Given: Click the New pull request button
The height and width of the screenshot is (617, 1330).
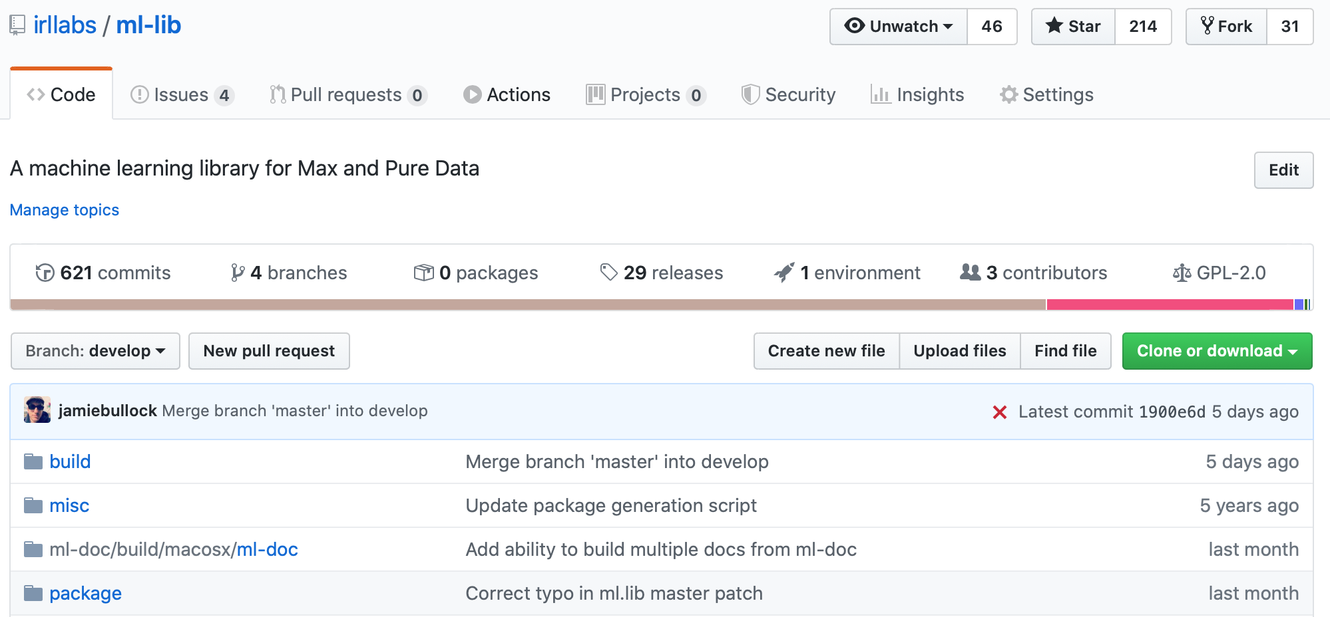Looking at the screenshot, I should (x=269, y=351).
